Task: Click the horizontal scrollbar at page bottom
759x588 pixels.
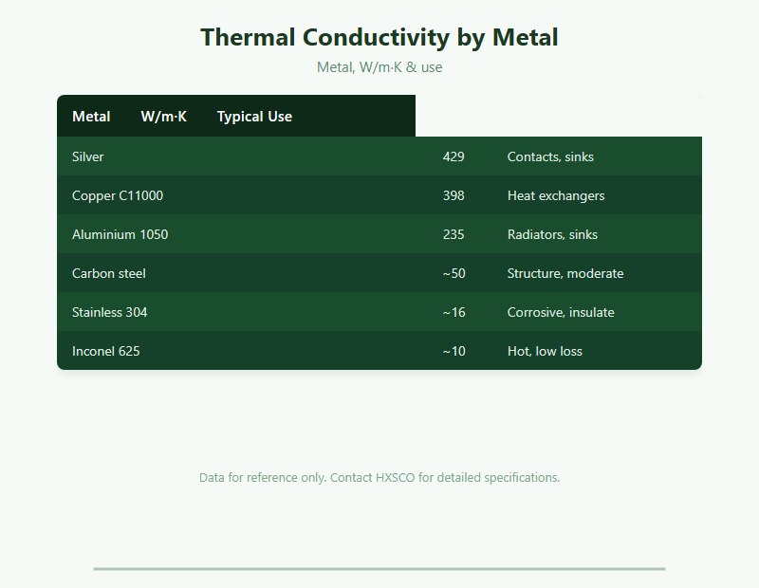Action: (379, 569)
